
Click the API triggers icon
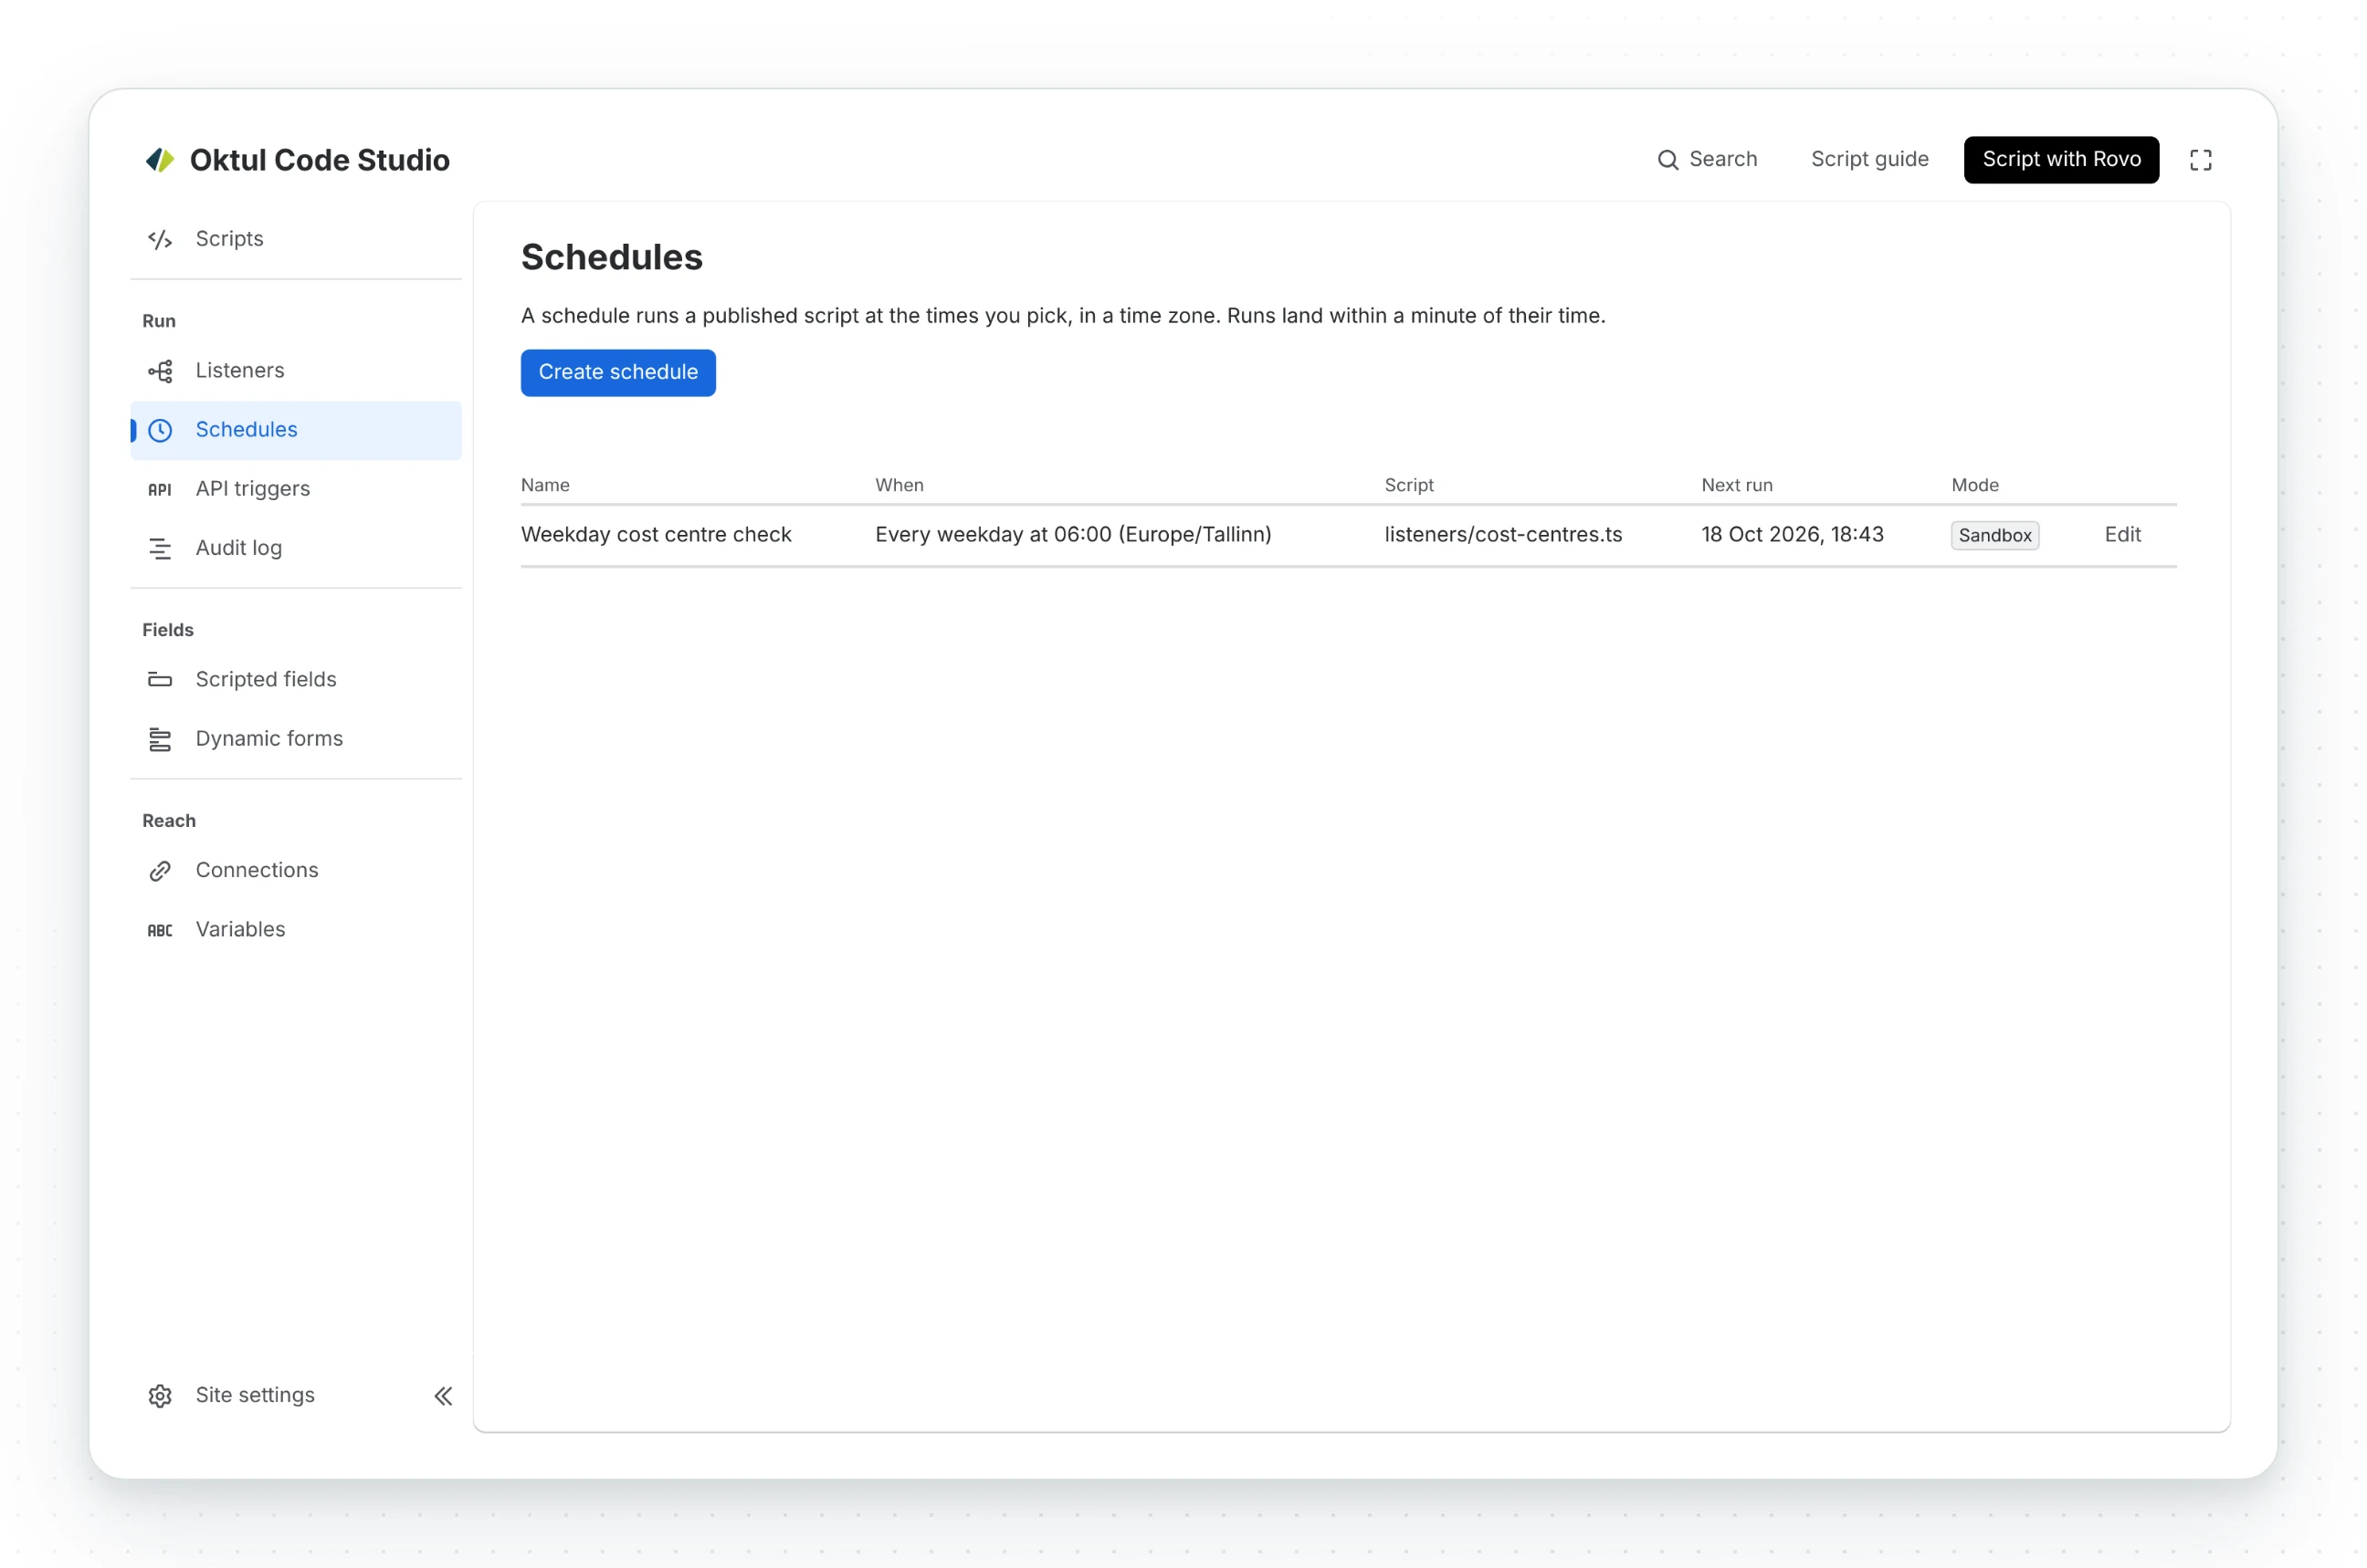click(160, 489)
